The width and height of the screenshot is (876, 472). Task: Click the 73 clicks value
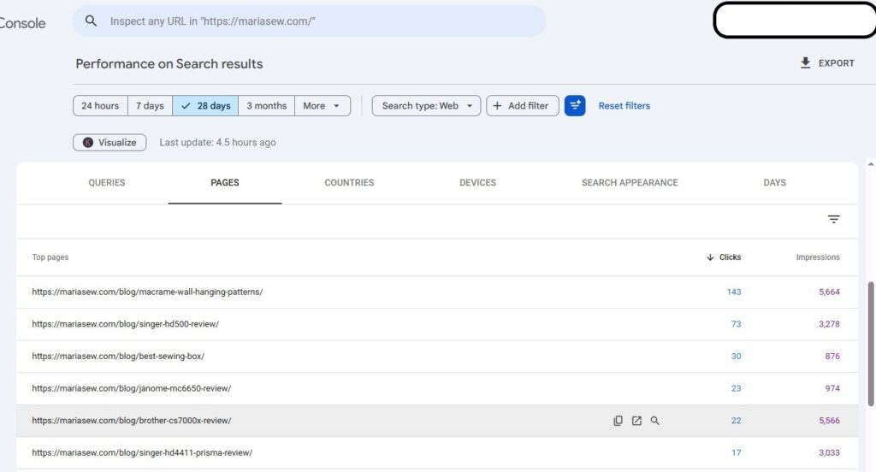pyautogui.click(x=736, y=324)
